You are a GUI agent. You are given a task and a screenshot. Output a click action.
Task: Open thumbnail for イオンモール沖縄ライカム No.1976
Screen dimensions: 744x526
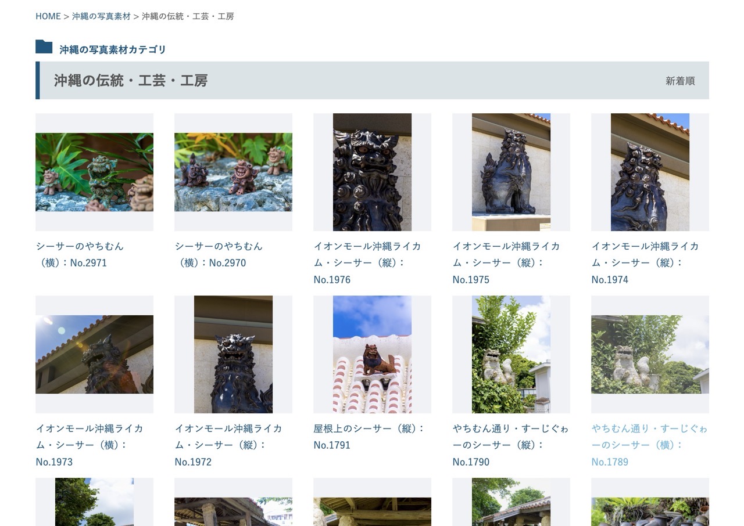(x=372, y=172)
